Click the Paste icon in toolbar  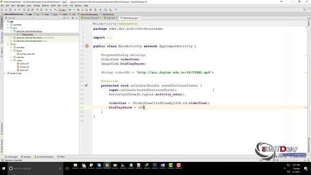(33, 10)
